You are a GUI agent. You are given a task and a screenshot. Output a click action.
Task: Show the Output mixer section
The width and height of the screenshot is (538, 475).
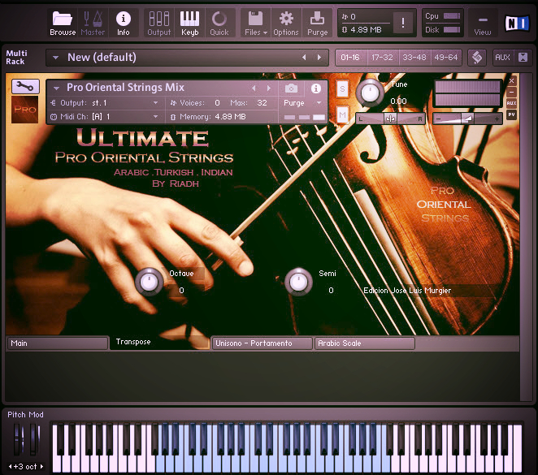pyautogui.click(x=158, y=24)
